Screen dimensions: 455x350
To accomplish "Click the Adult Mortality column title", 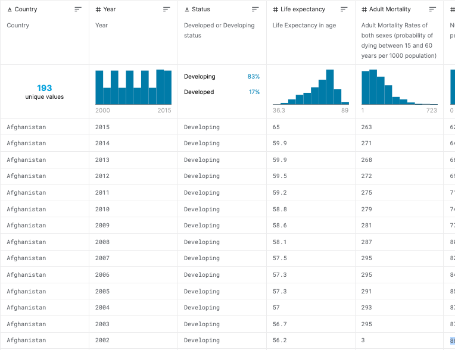I will 390,10.
